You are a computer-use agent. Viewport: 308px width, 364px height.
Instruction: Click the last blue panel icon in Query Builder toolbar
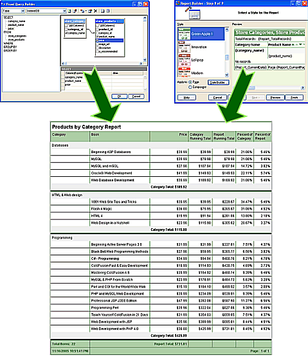108,11
